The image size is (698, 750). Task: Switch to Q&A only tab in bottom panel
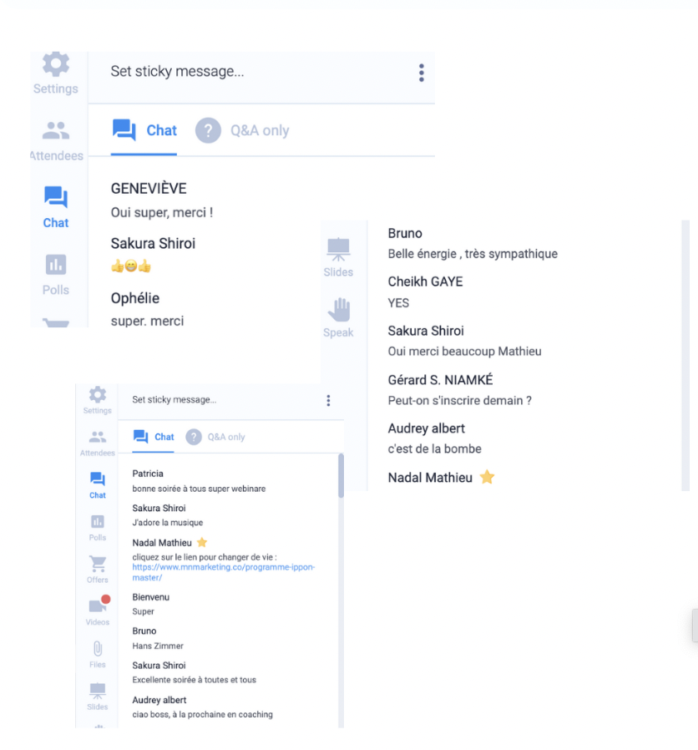tap(215, 437)
